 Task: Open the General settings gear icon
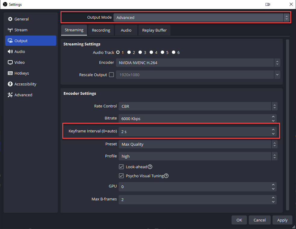[10, 19]
